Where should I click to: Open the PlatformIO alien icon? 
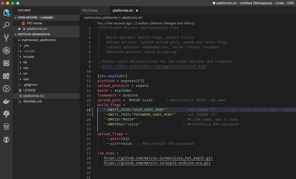click(x=6, y=139)
